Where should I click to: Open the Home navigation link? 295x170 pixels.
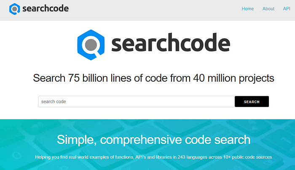(x=248, y=9)
